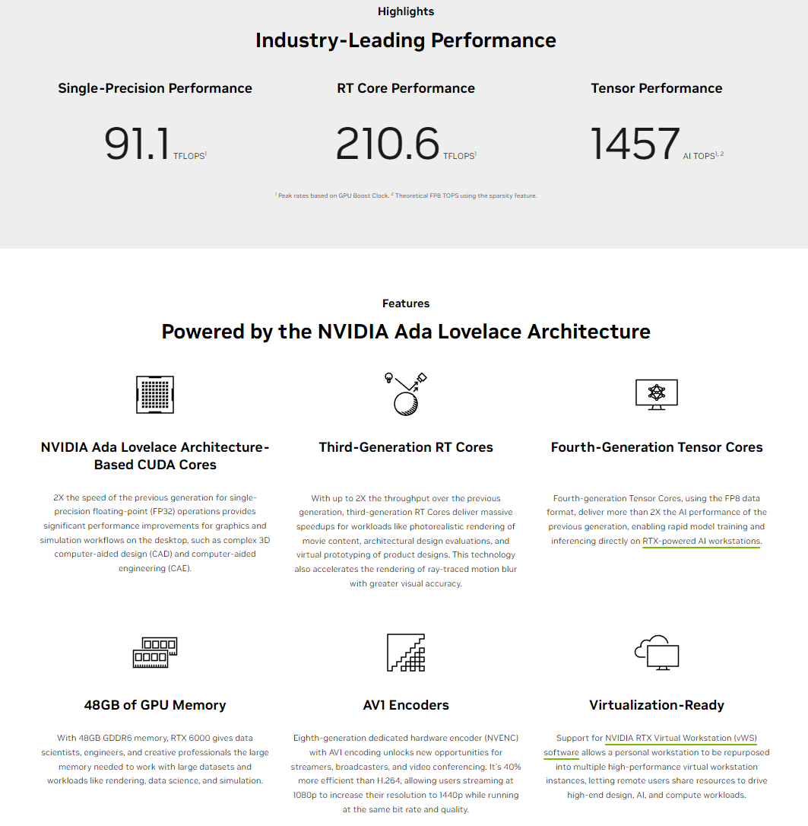Click the Virtualization-Ready title
Screen dimensions: 808x826
(657, 705)
